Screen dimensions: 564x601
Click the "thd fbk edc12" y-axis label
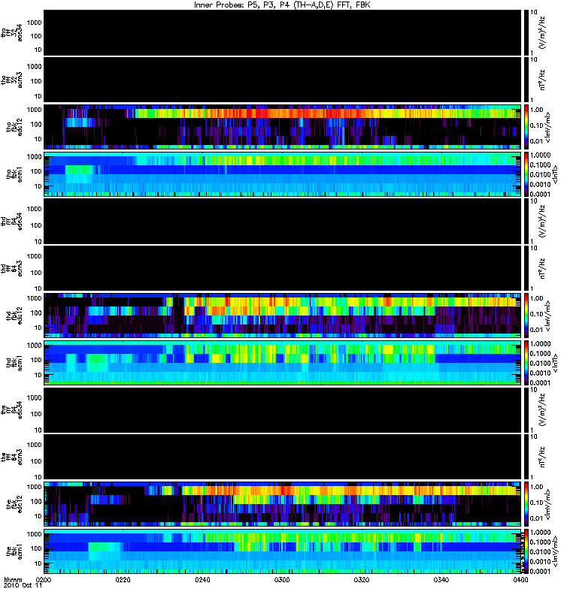(14, 316)
